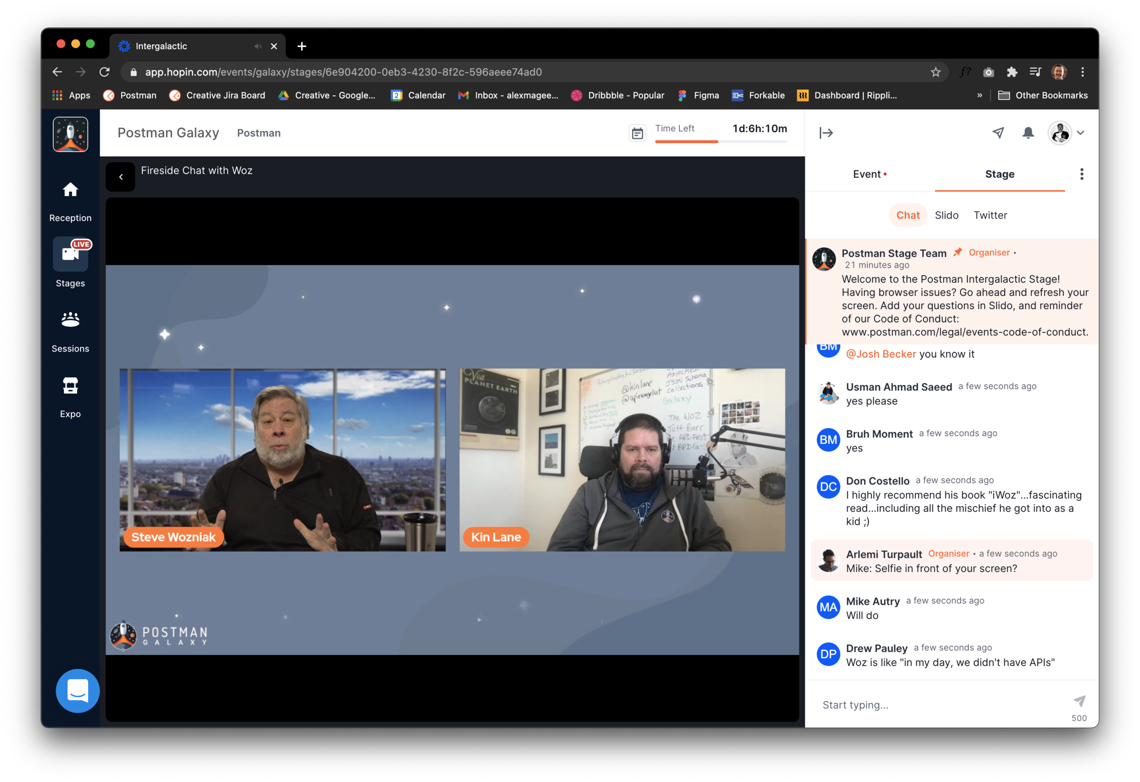The height and width of the screenshot is (782, 1140).
Task: Expand the user profile dropdown chevron
Action: click(x=1080, y=133)
